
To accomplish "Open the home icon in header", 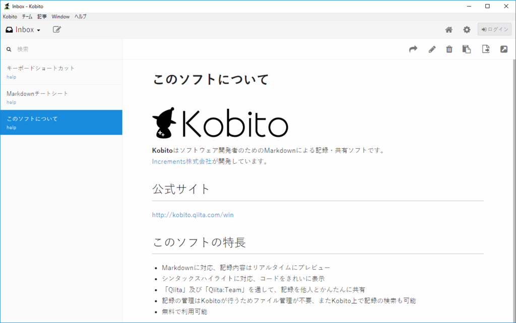I will pyautogui.click(x=448, y=30).
